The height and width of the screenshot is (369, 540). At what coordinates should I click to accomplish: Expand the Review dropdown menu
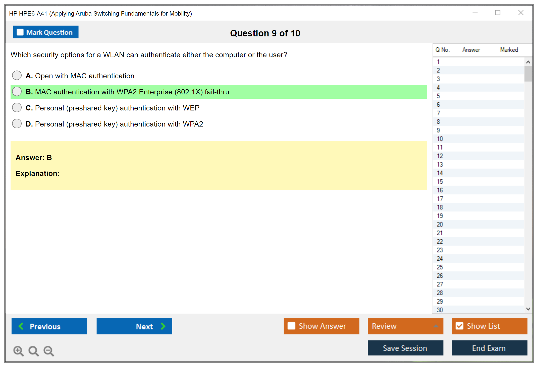[x=436, y=326]
